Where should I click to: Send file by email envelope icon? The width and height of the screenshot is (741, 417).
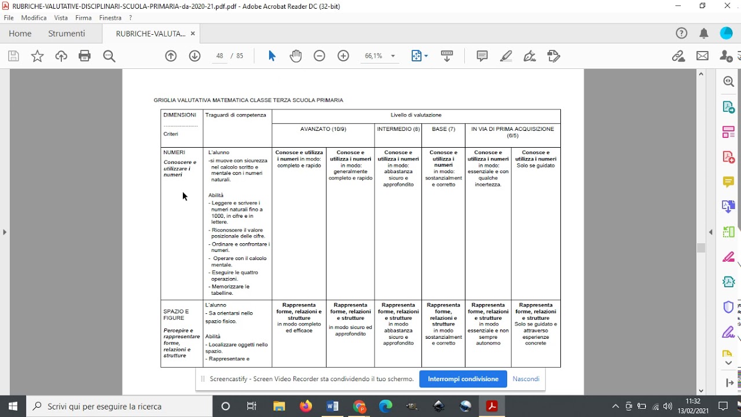(x=702, y=56)
